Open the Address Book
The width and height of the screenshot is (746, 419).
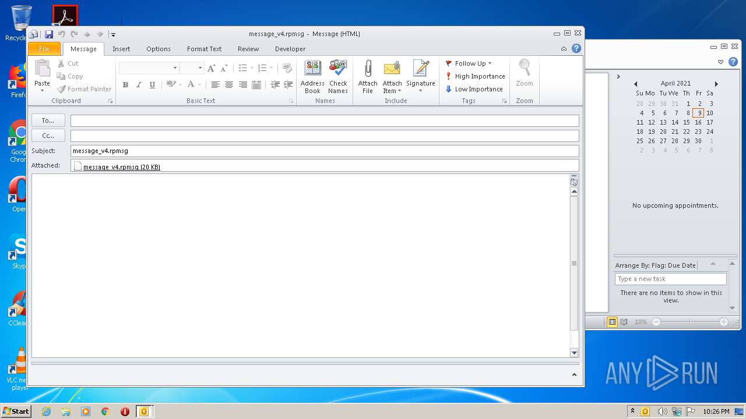point(312,77)
